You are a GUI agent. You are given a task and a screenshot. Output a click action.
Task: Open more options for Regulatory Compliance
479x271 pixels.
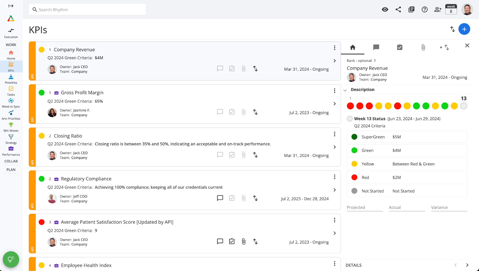click(334, 177)
